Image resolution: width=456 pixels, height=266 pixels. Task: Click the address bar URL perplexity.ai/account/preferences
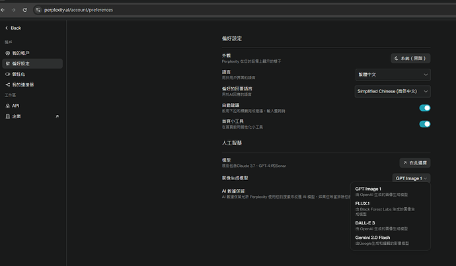click(79, 10)
